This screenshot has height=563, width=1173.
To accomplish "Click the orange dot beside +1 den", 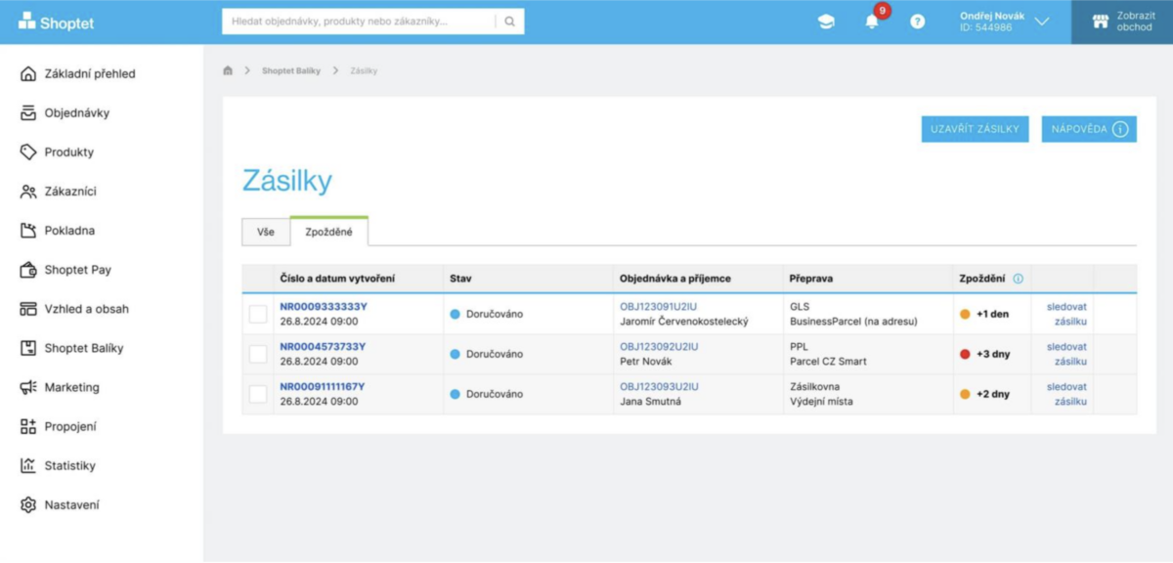I will point(965,314).
